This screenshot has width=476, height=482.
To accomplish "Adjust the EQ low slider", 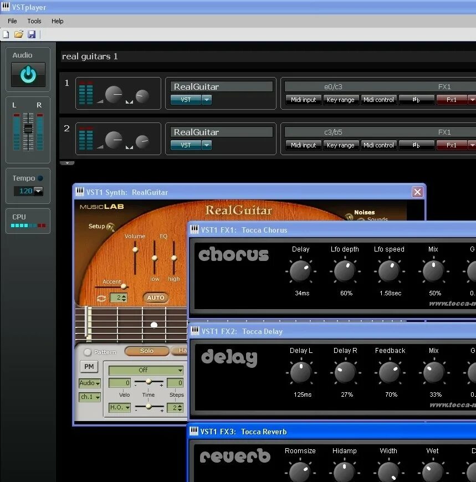I will tap(155, 258).
